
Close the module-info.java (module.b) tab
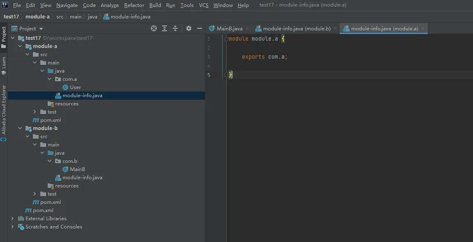(x=335, y=29)
